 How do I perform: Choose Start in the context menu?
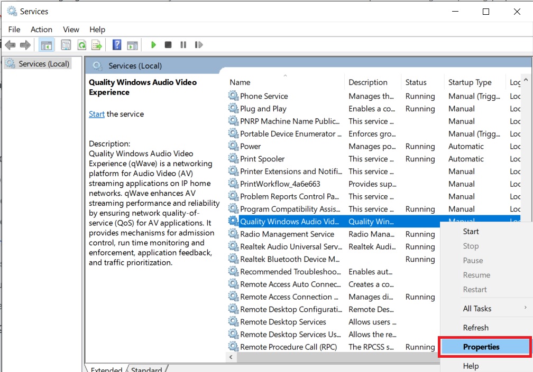(x=471, y=231)
